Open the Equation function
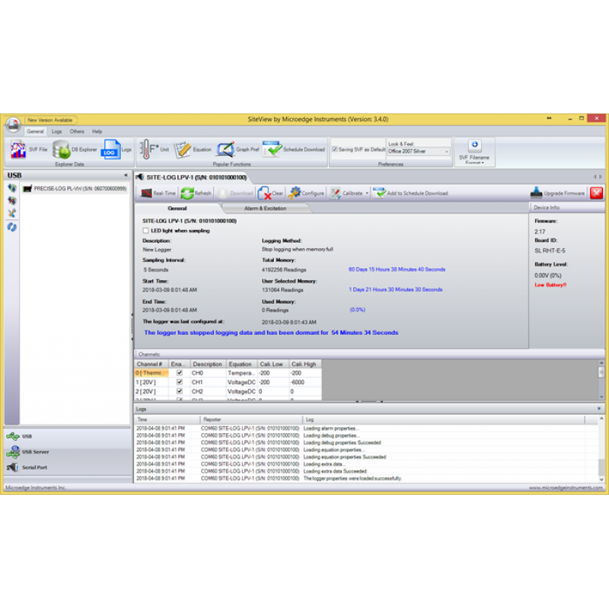 (193, 149)
